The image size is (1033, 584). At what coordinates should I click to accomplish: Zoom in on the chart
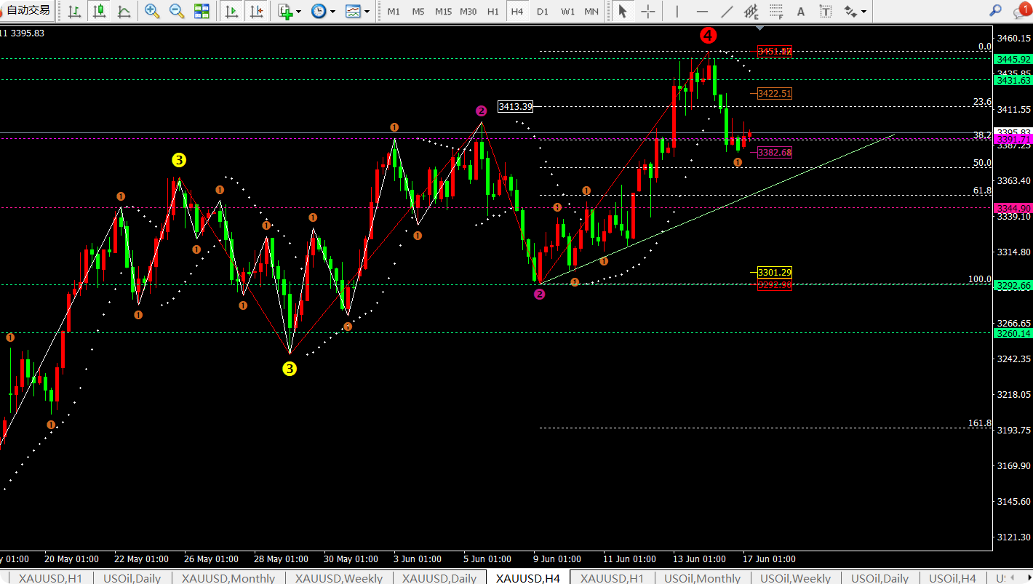coord(152,11)
